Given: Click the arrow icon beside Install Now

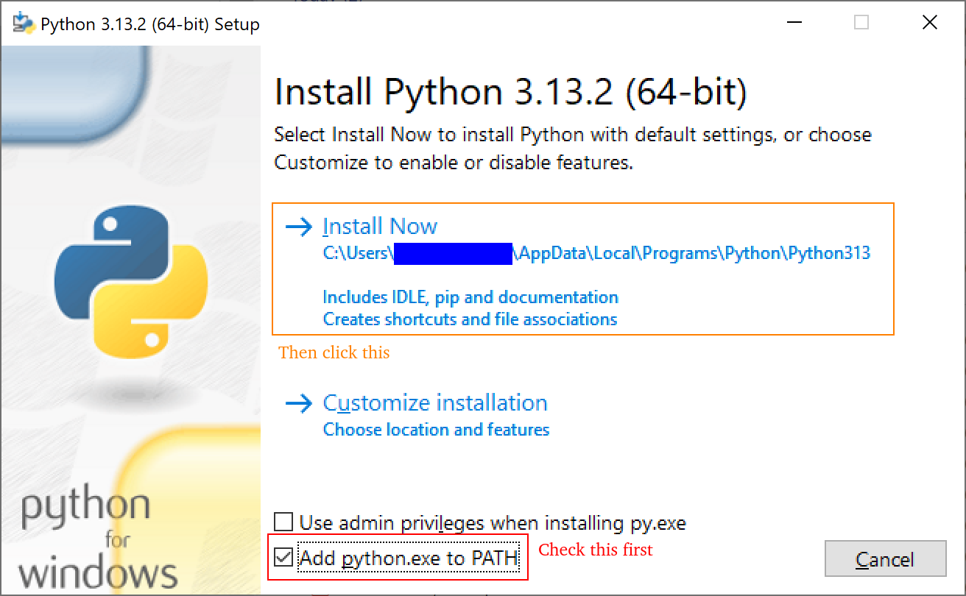Looking at the screenshot, I should [298, 227].
